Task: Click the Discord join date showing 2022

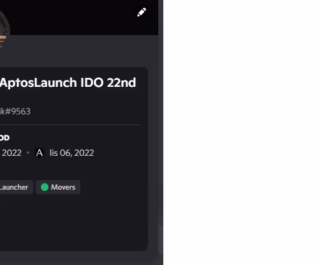Action: click(11, 153)
